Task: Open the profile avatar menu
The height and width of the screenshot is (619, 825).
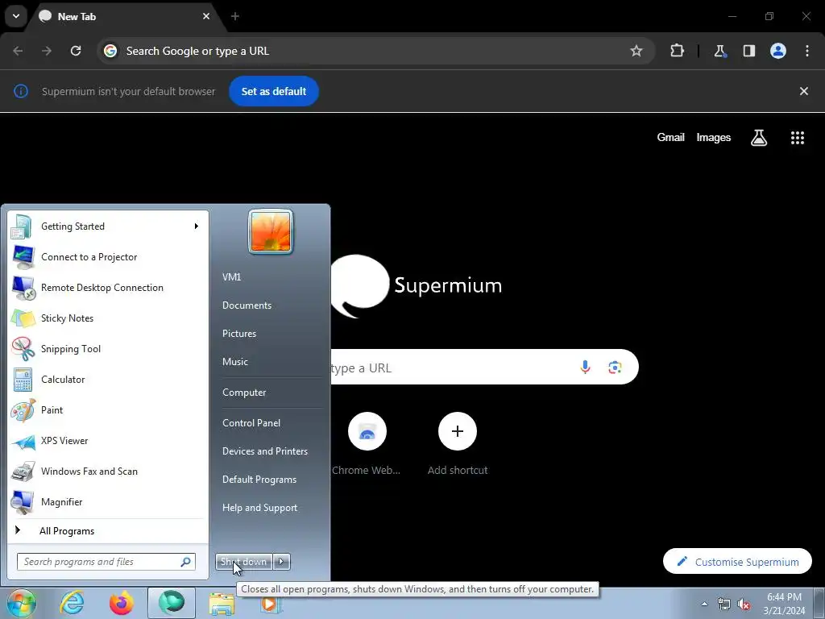Action: [x=778, y=51]
